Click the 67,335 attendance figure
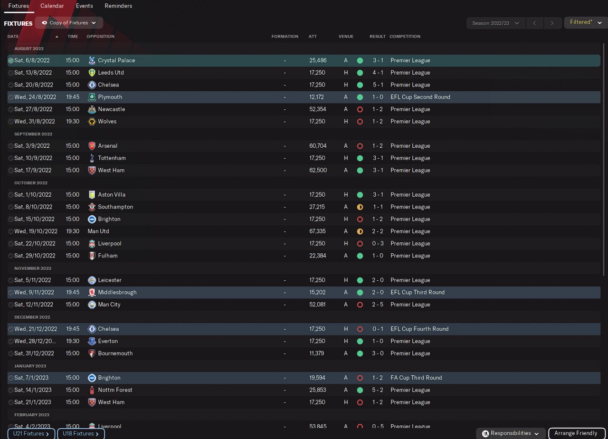608x439 pixels. point(317,231)
